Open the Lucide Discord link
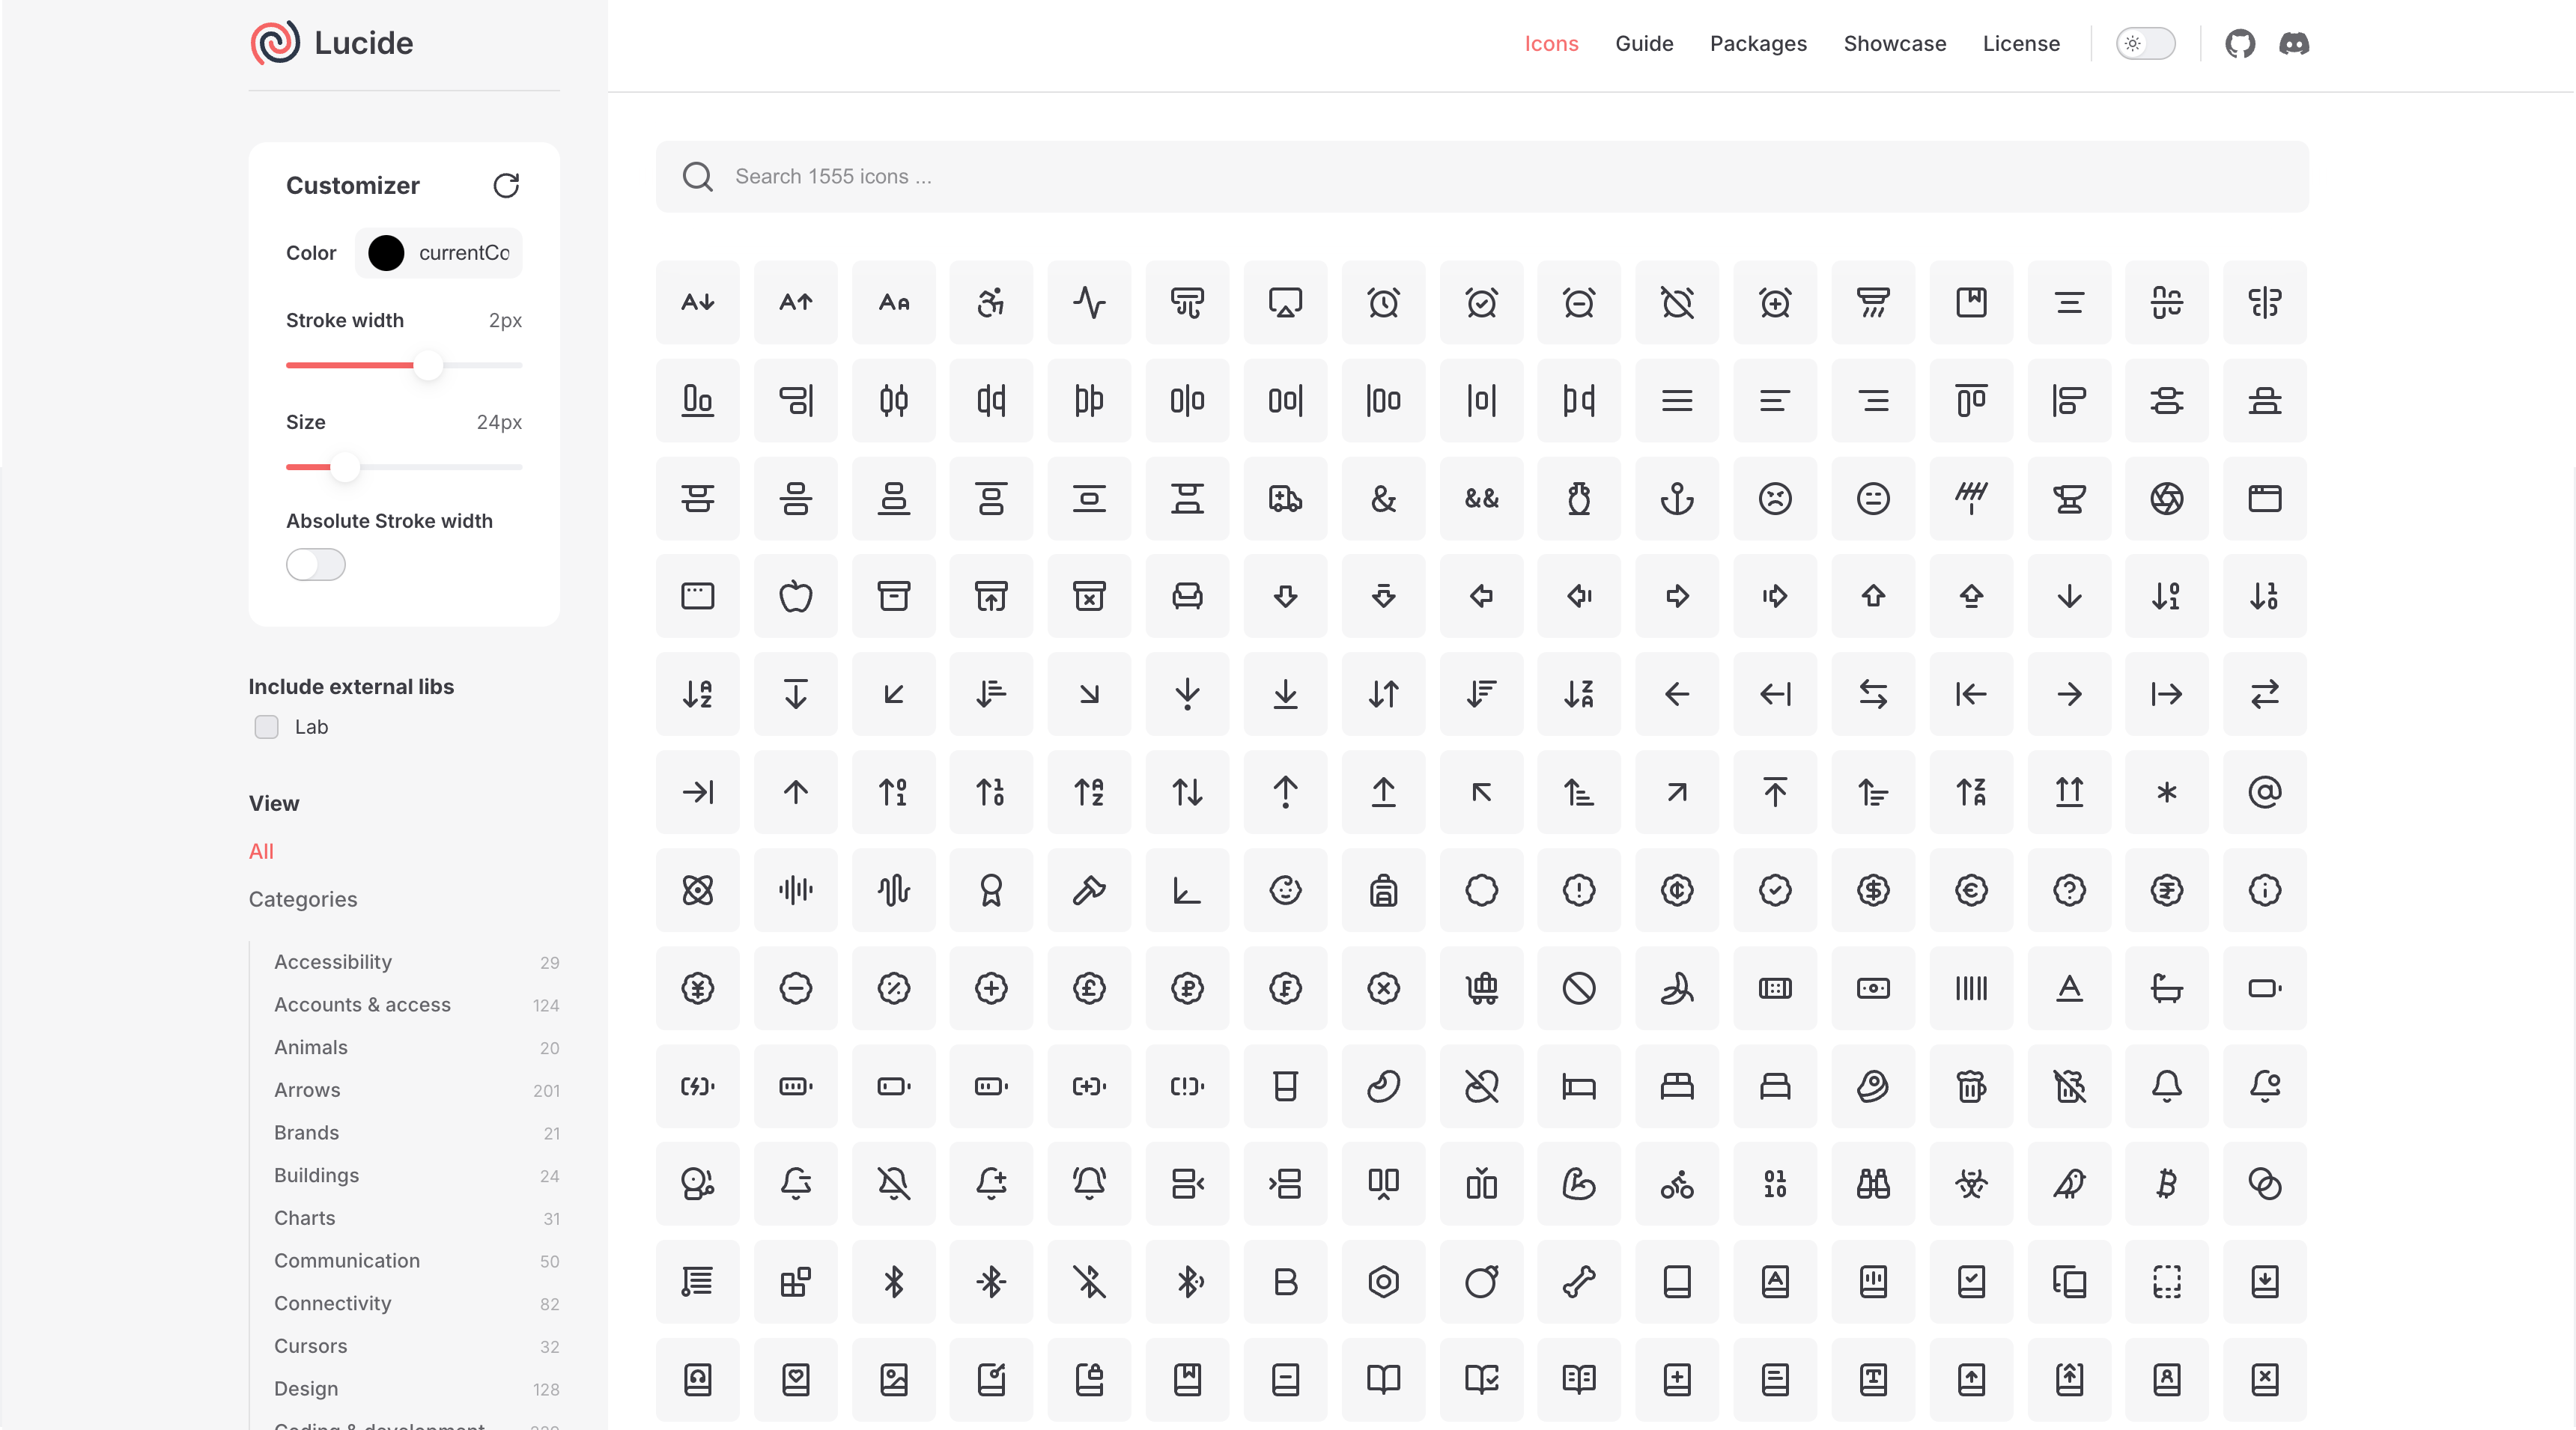Image resolution: width=2576 pixels, height=1430 pixels. tap(2295, 43)
